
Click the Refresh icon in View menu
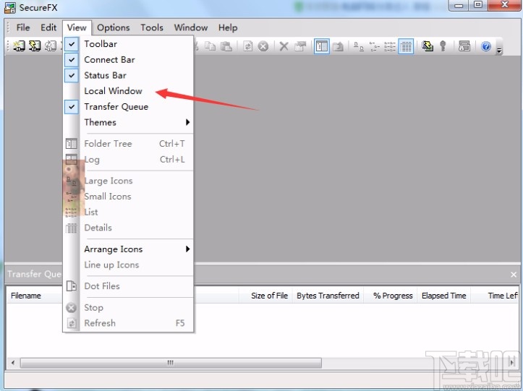click(72, 323)
